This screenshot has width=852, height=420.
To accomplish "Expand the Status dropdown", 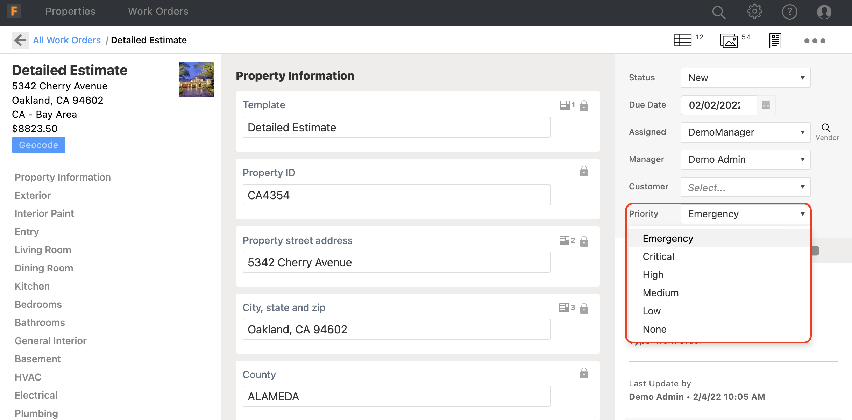I will coord(745,78).
